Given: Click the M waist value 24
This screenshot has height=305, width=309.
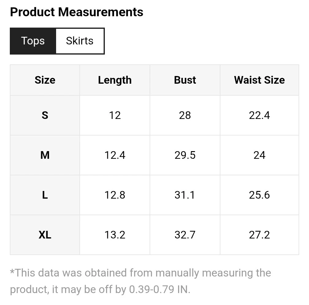Looking at the screenshot, I should (x=259, y=155).
